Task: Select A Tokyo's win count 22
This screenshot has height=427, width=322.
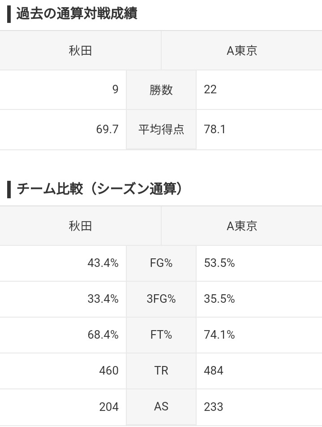Action: point(210,89)
